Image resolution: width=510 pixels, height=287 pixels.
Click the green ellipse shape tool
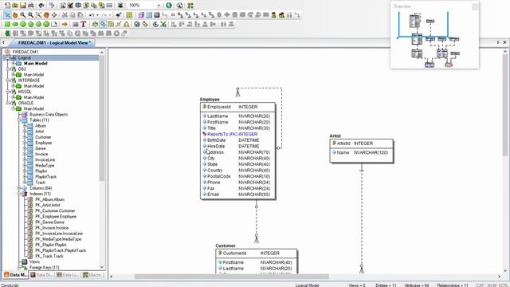(x=15, y=24)
